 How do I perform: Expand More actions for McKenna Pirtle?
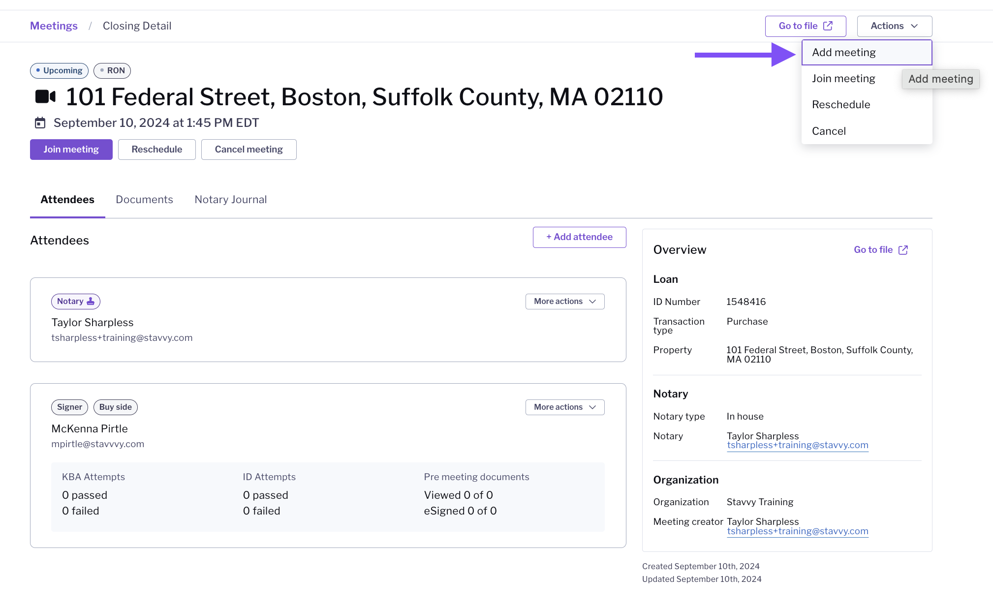(564, 407)
